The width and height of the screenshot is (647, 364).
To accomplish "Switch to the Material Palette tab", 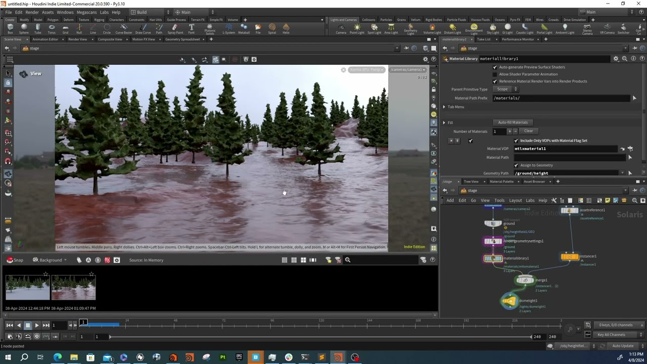I will coord(501,181).
